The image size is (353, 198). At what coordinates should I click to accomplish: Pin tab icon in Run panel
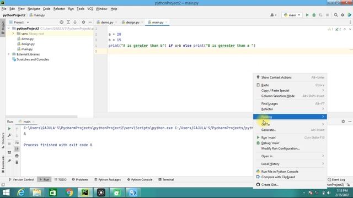[9, 161]
